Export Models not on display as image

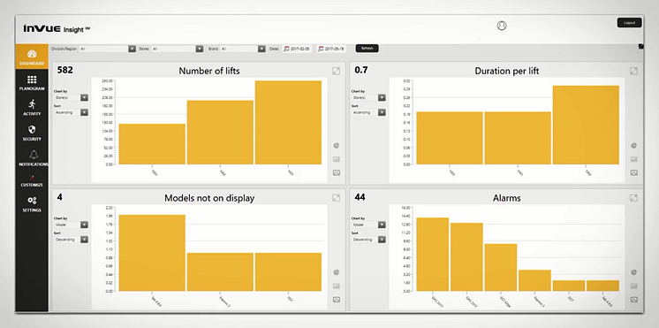click(x=337, y=300)
